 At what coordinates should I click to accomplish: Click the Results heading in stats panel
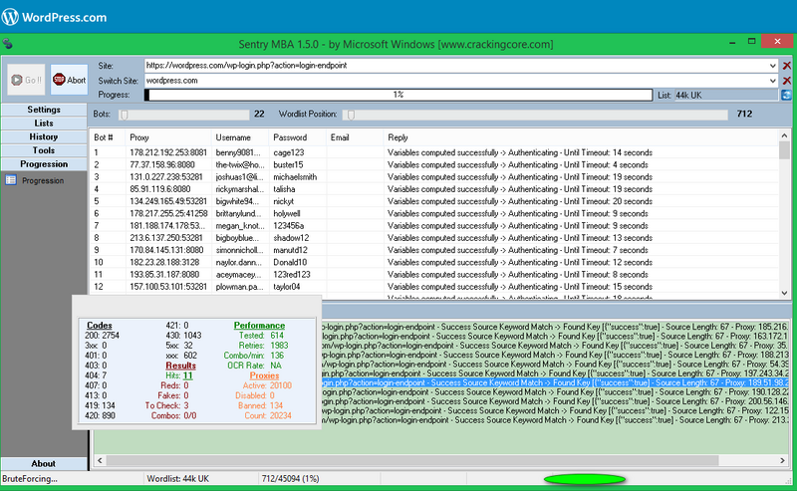pyautogui.click(x=180, y=366)
